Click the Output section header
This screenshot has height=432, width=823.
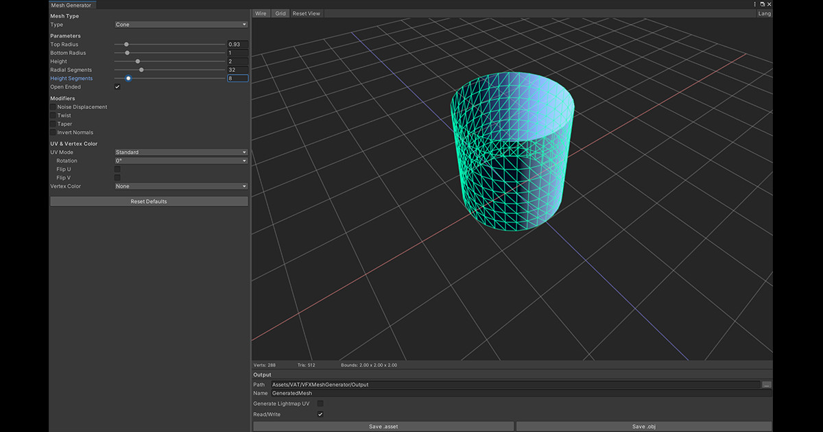[x=262, y=375]
